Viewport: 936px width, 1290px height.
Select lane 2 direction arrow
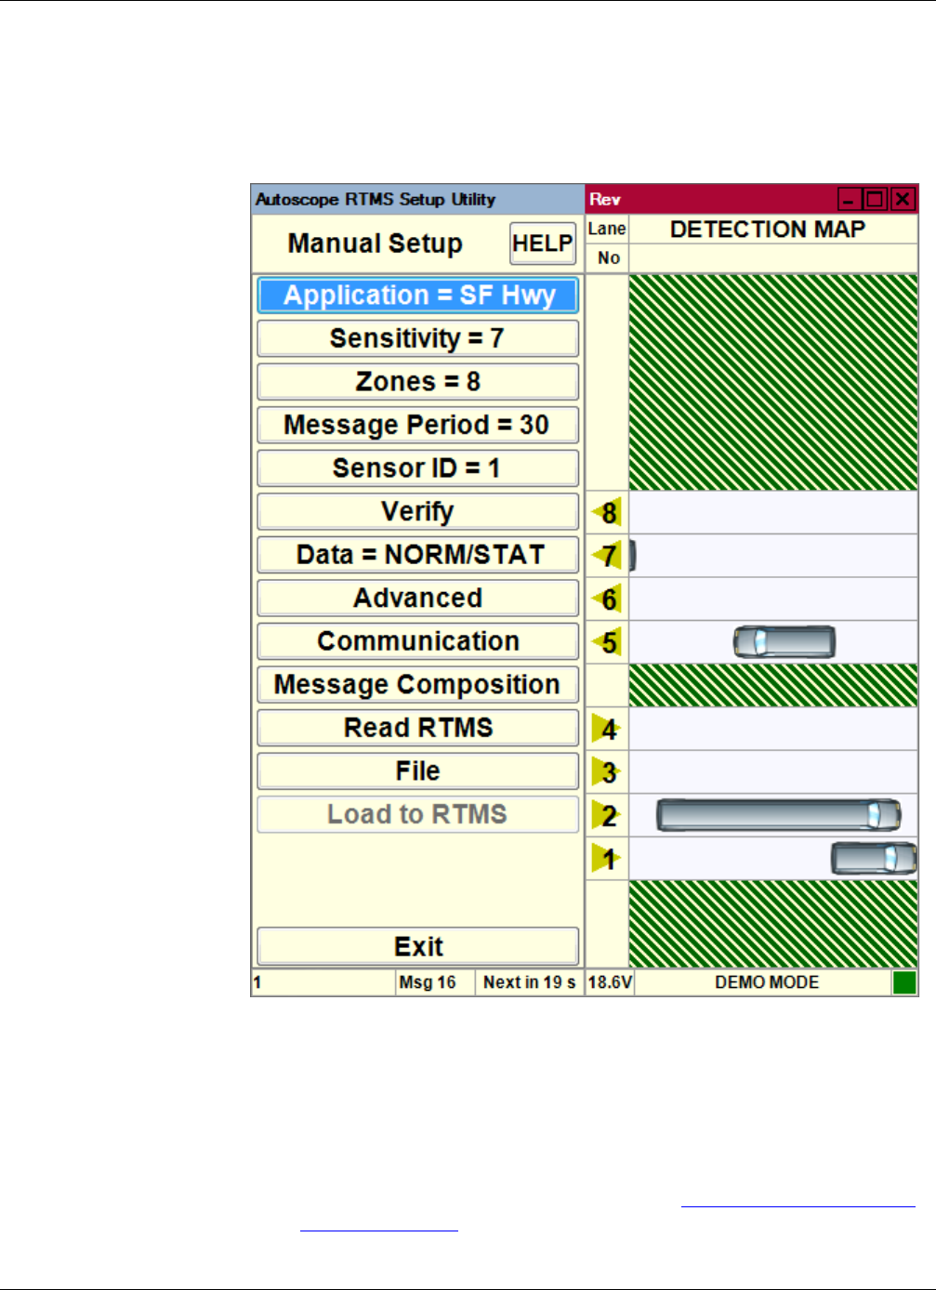[606, 815]
